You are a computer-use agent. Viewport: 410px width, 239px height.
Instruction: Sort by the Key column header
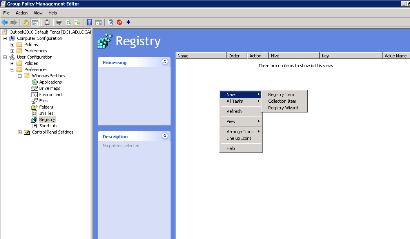point(351,56)
